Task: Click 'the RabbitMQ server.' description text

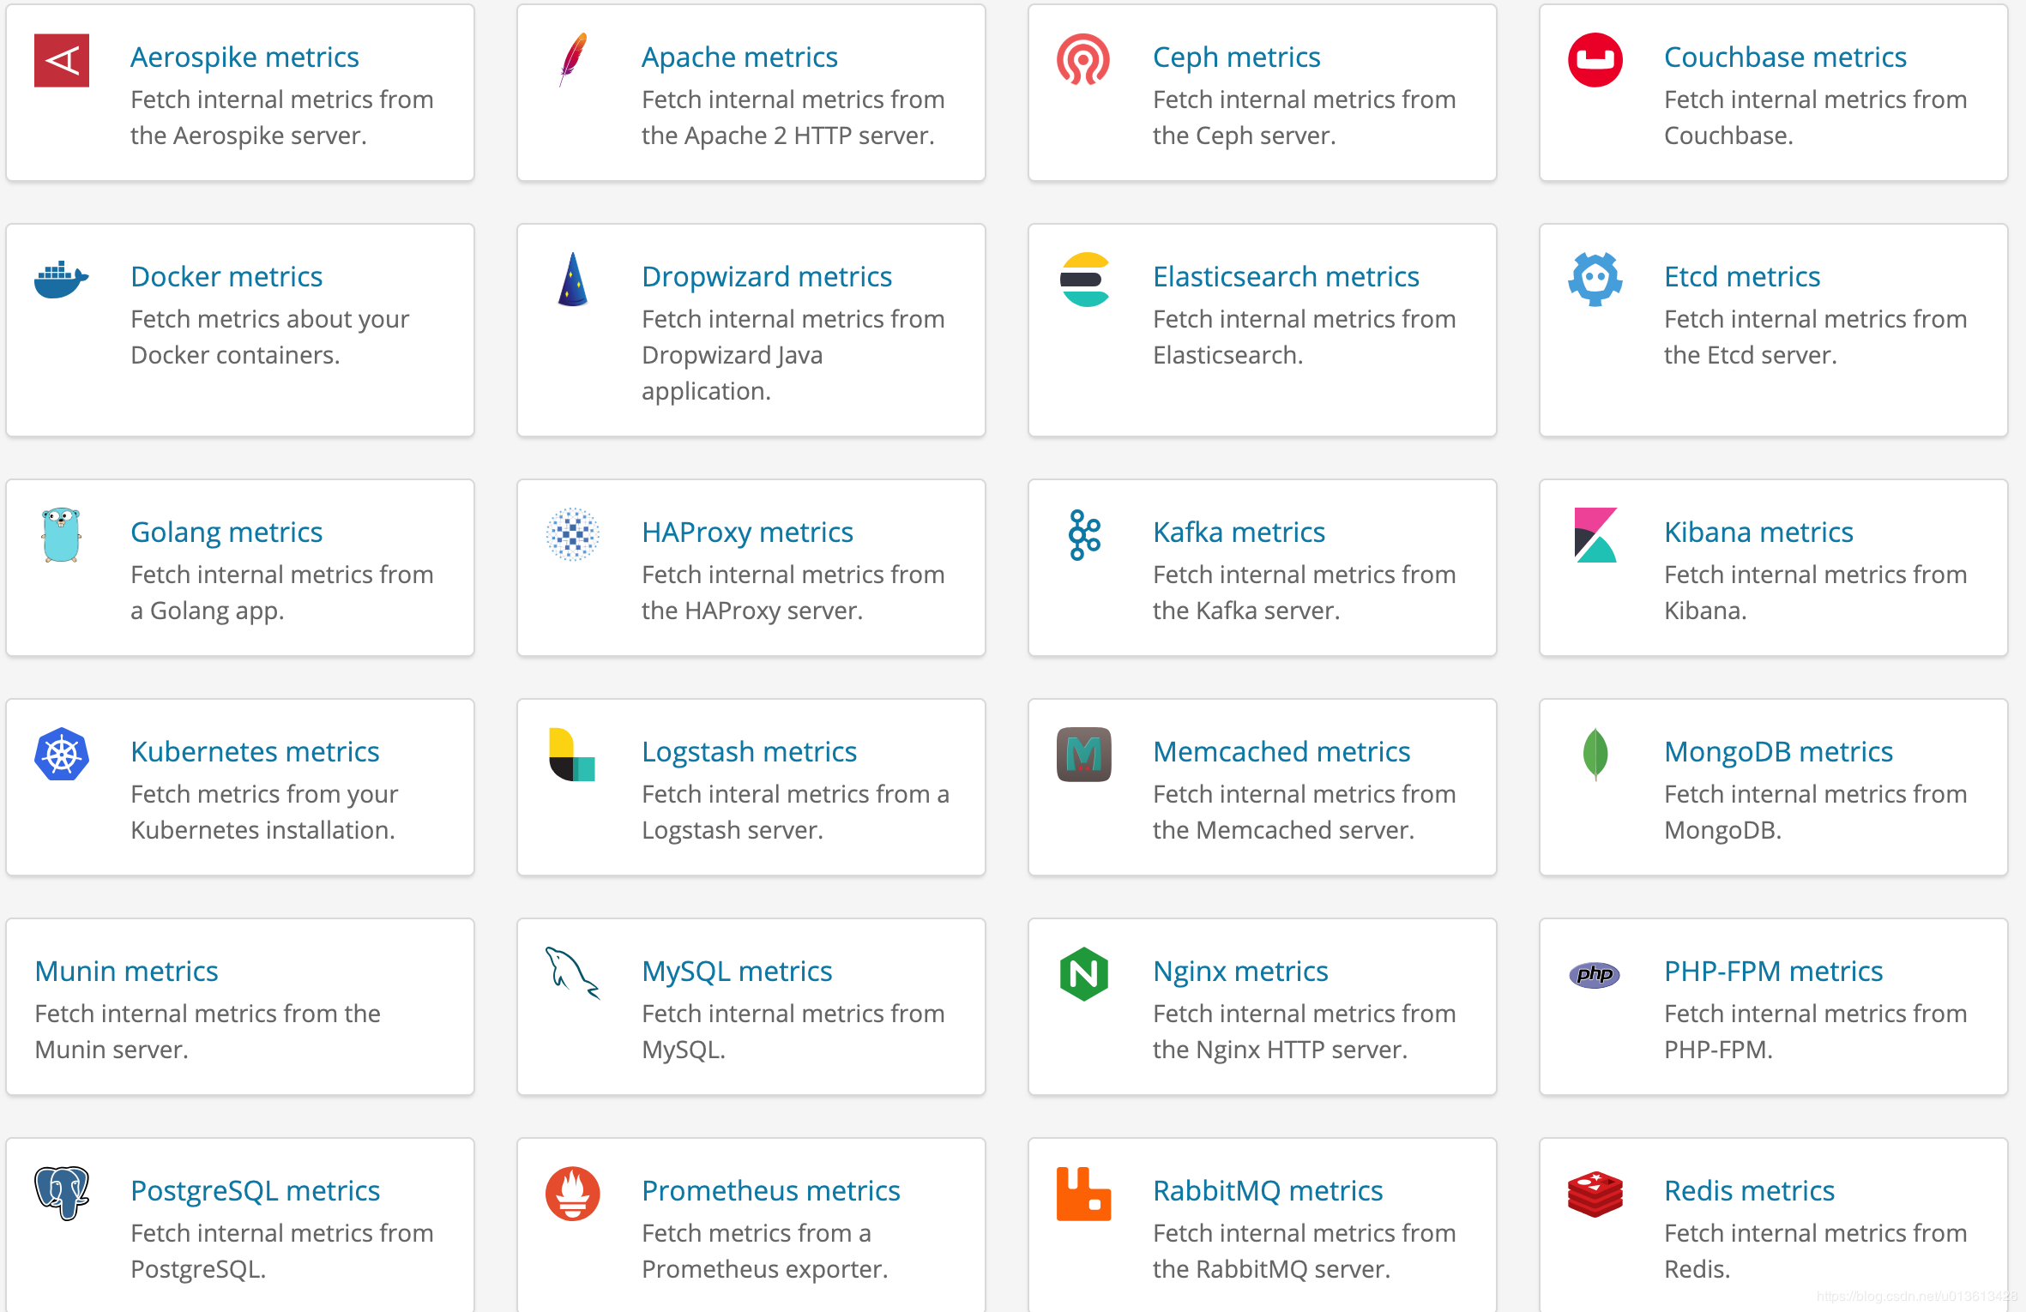Action: pyautogui.click(x=1271, y=1269)
